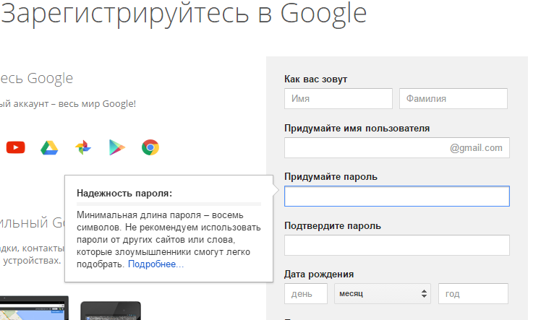Click the Надежность пароля: tooltip title

[124, 194]
